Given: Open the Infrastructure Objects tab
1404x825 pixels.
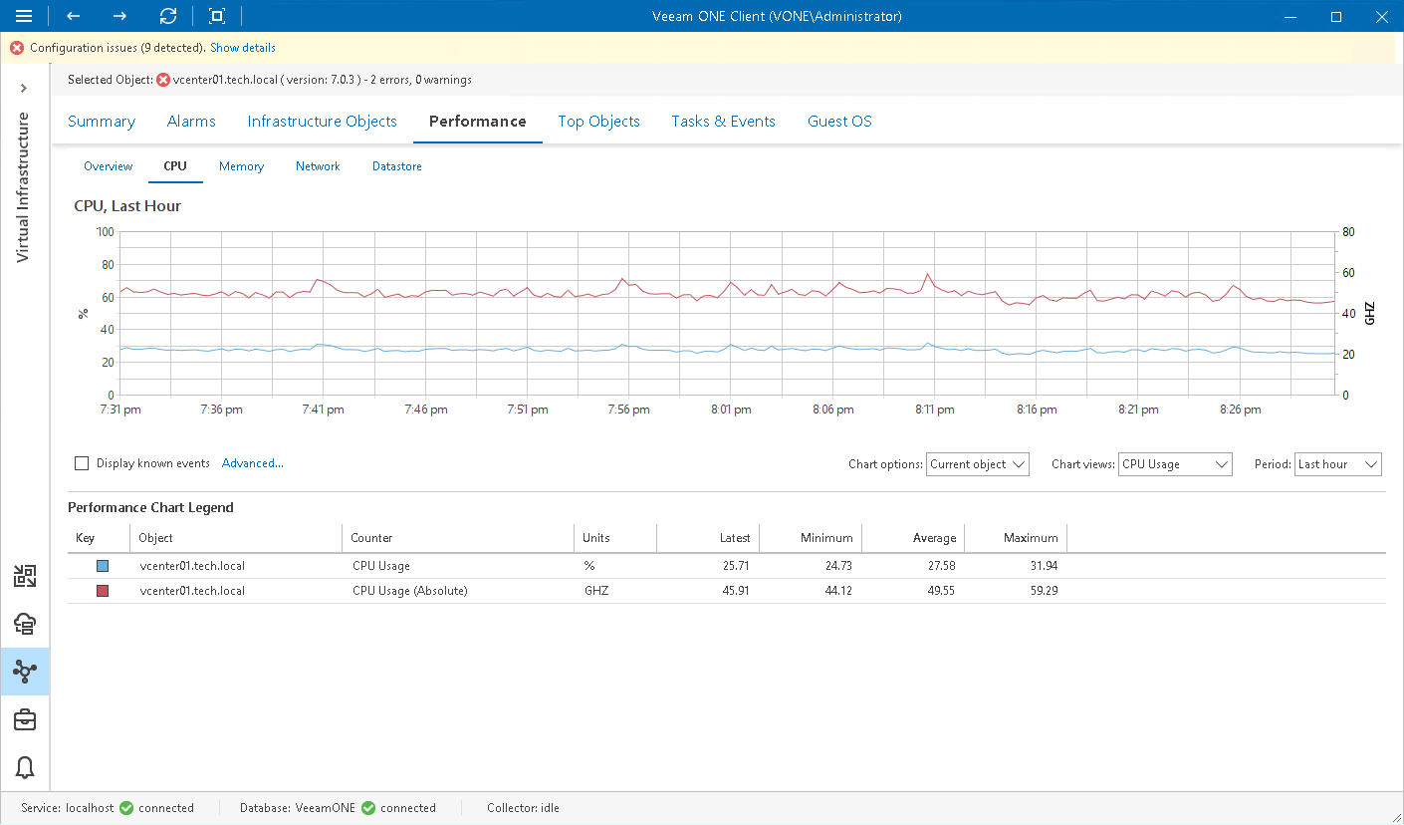Looking at the screenshot, I should tap(323, 122).
